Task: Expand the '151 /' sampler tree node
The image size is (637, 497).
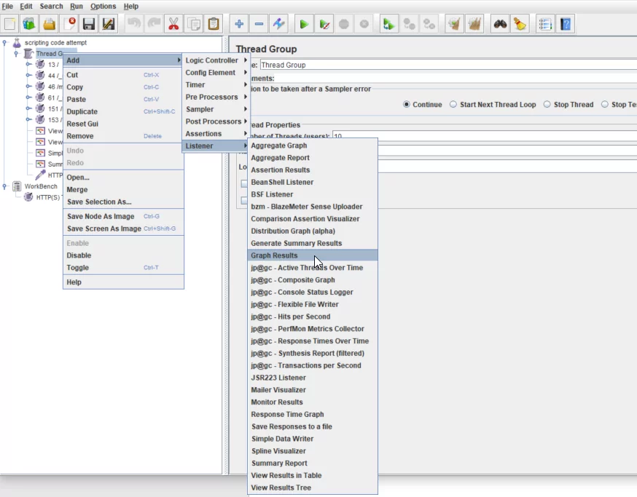Action: (x=28, y=108)
